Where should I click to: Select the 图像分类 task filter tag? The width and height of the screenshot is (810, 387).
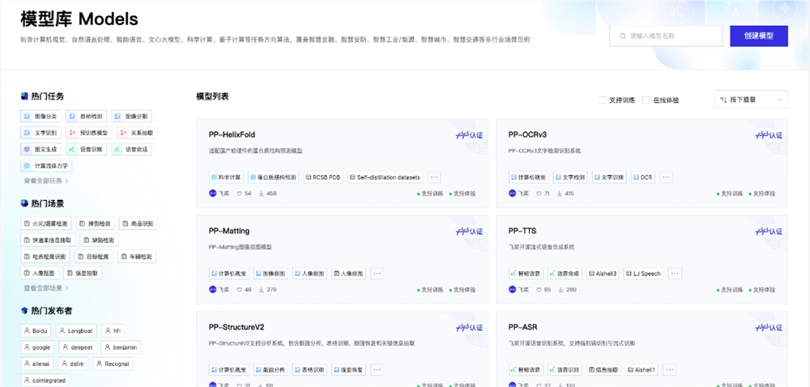(40, 117)
